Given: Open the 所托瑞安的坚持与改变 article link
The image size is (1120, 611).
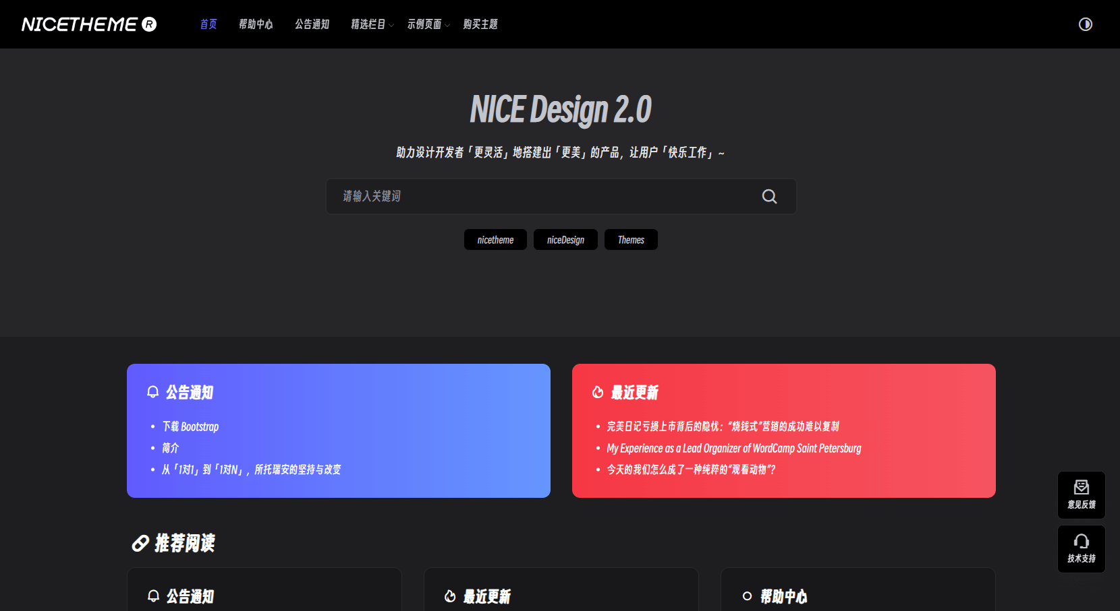Looking at the screenshot, I should tap(251, 470).
